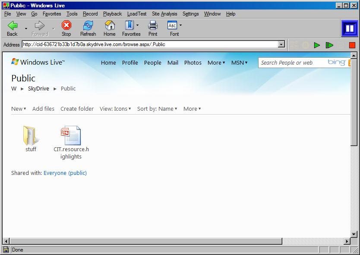Go to the Profile link

click(x=130, y=62)
